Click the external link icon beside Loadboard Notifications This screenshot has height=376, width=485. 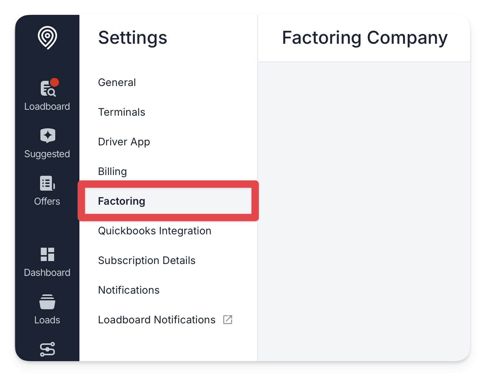point(228,320)
